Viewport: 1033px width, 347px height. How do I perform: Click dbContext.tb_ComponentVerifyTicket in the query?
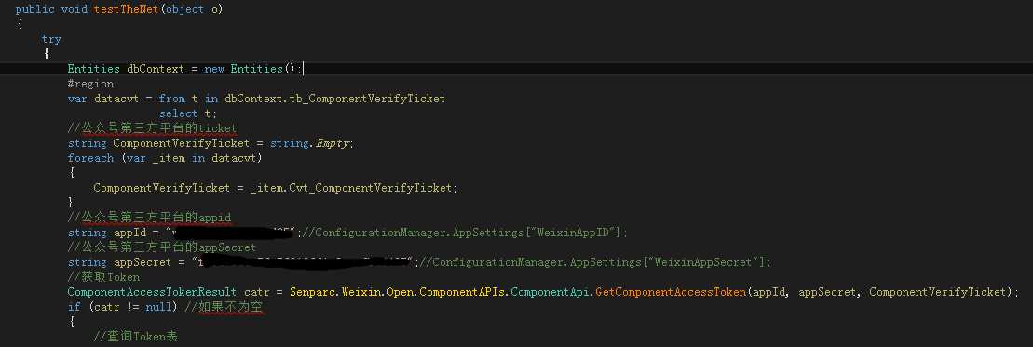[334, 99]
